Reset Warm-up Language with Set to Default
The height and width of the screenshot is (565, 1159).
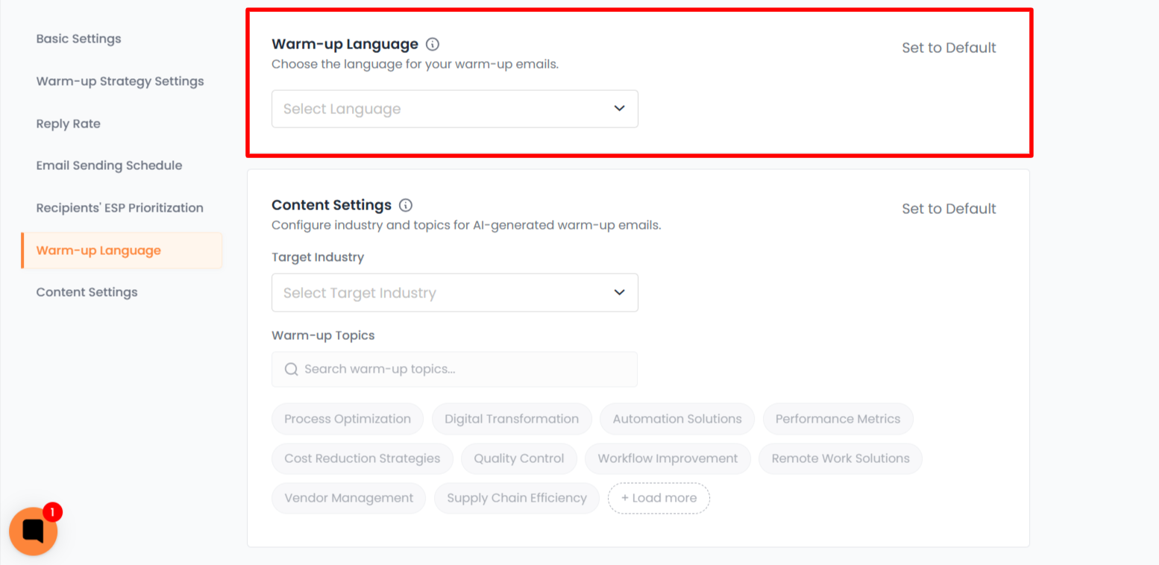[x=949, y=48]
